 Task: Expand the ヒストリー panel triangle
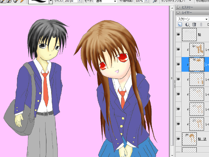(178, 7)
